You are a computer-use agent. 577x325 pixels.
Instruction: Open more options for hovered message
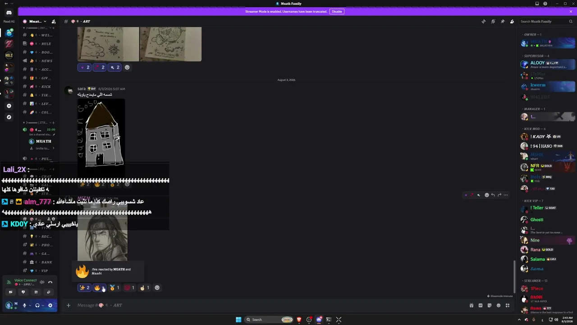pyautogui.click(x=506, y=195)
